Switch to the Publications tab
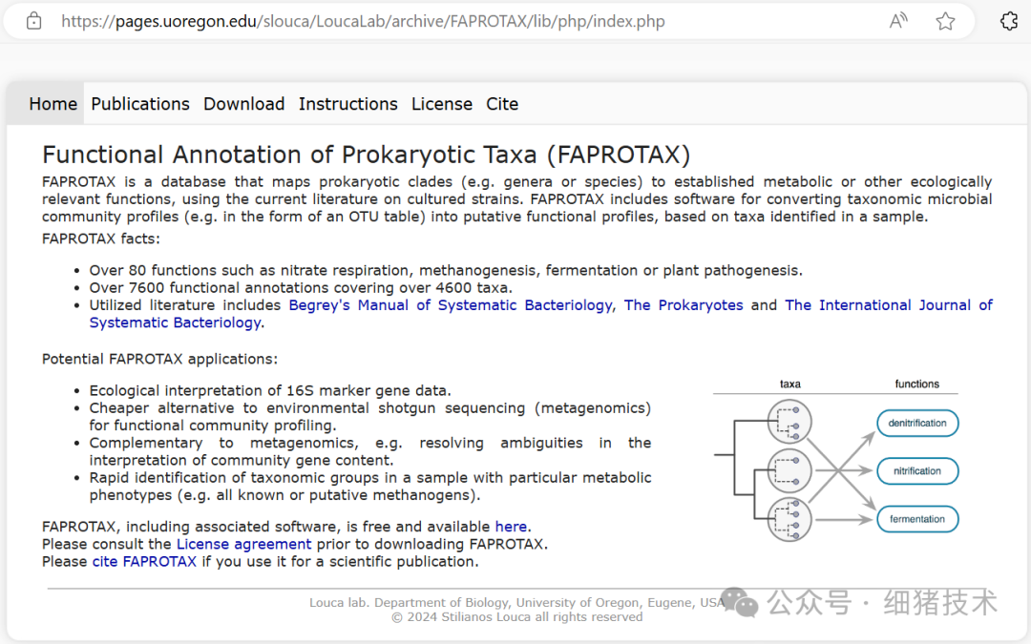Viewport: 1031px width, 644px height. (x=139, y=104)
